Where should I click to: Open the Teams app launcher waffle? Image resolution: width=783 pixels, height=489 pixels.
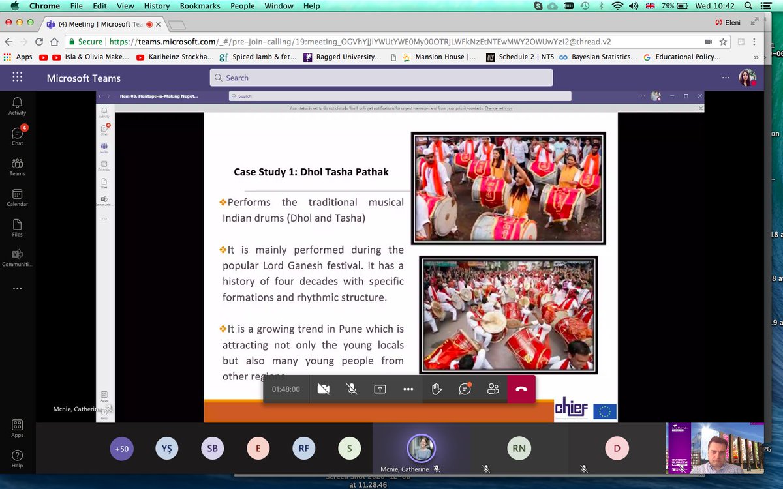(x=17, y=77)
